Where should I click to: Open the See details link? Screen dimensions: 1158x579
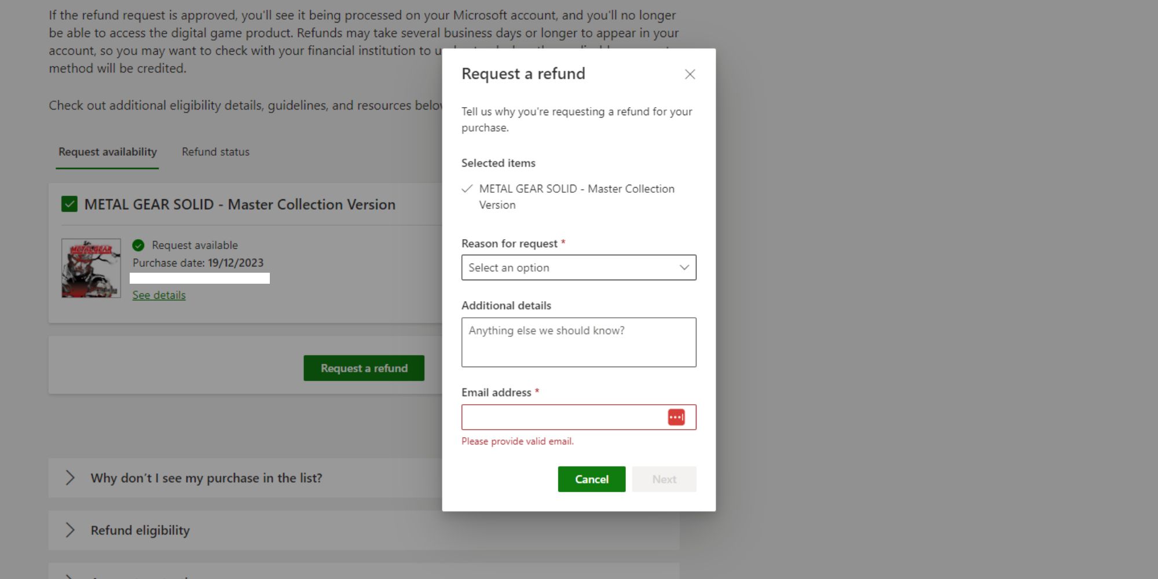click(x=159, y=295)
